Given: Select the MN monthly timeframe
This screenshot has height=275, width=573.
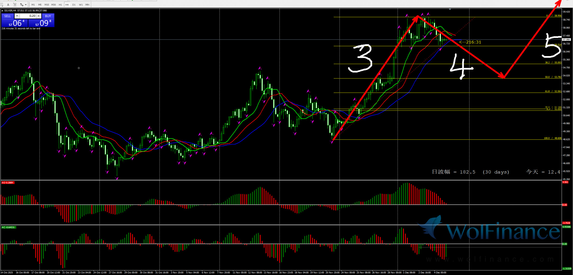Looking at the screenshot, I should [x=87, y=5].
